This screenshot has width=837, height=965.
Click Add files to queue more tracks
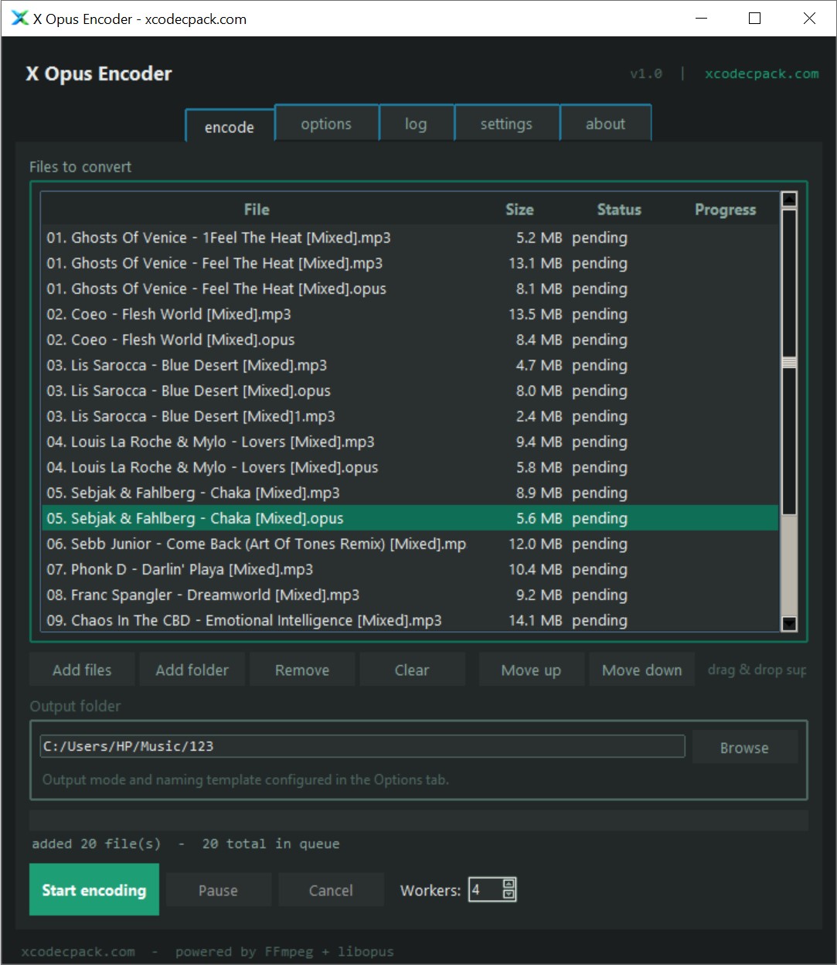click(x=81, y=670)
